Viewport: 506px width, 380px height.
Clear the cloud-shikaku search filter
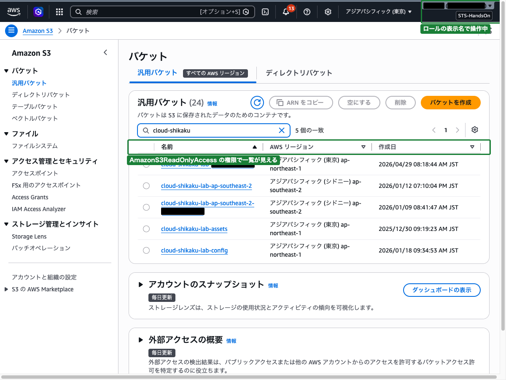click(x=282, y=130)
